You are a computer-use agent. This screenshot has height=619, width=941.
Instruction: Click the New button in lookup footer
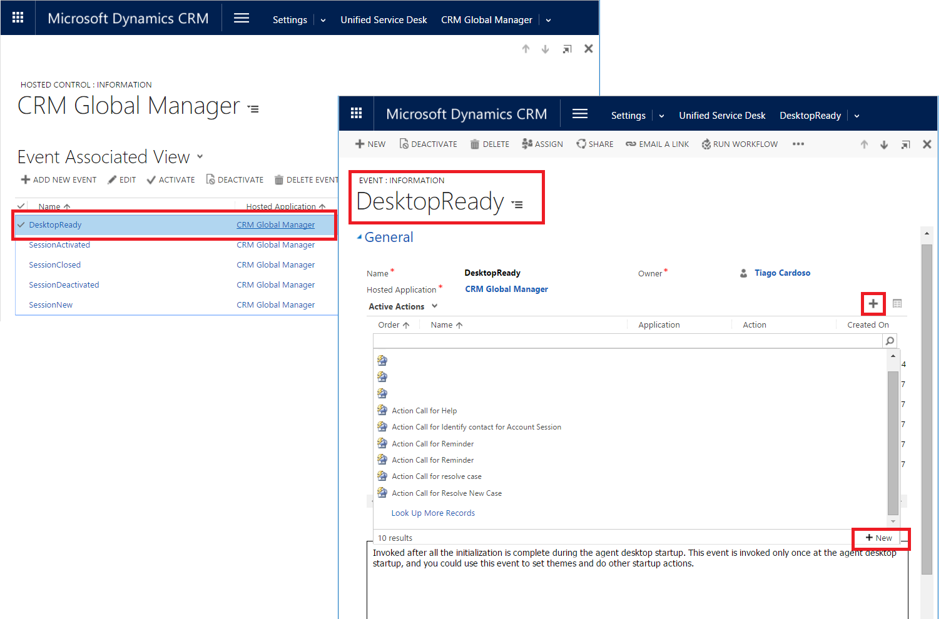pyautogui.click(x=879, y=538)
